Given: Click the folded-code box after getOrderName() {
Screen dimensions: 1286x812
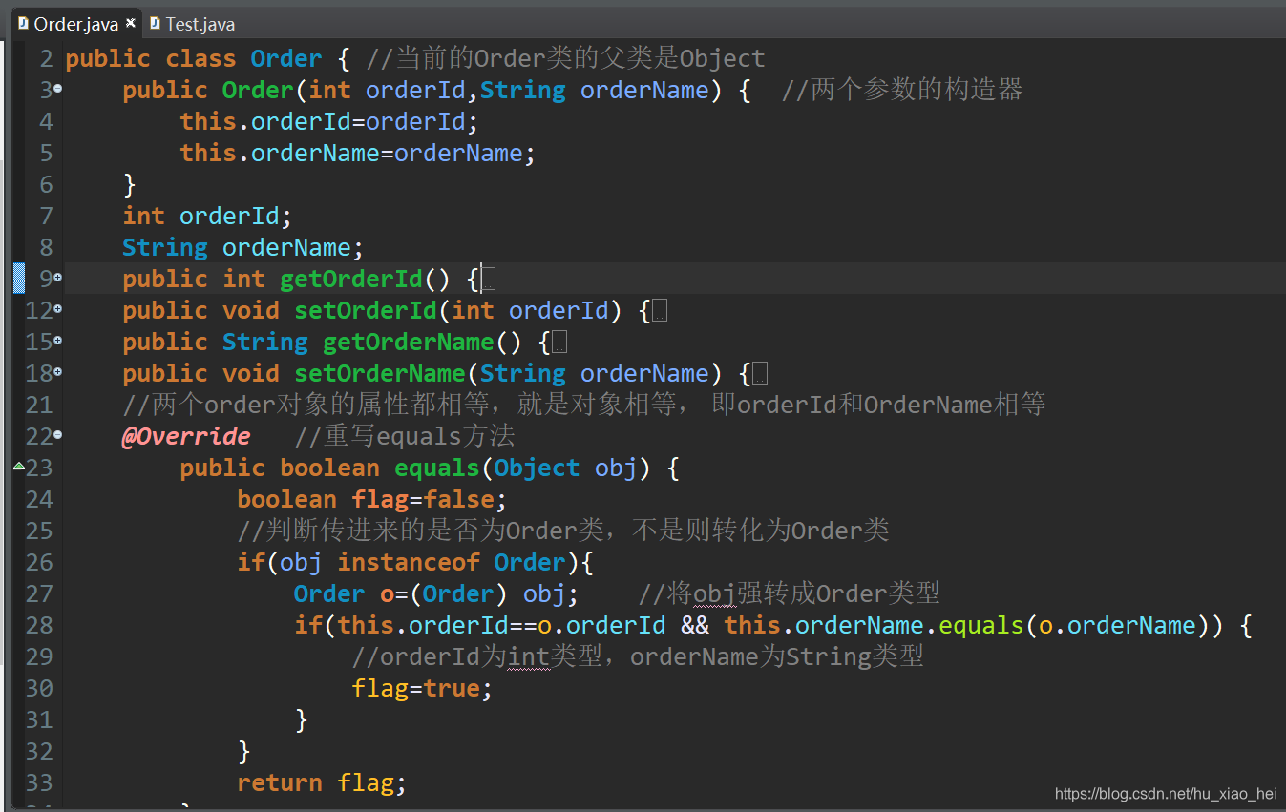Looking at the screenshot, I should [x=559, y=343].
